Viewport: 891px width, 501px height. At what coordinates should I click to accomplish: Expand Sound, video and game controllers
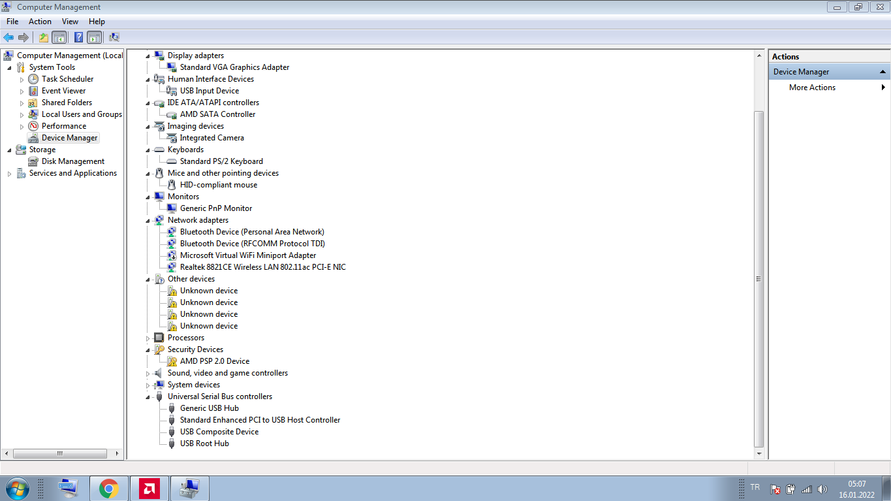(x=148, y=373)
